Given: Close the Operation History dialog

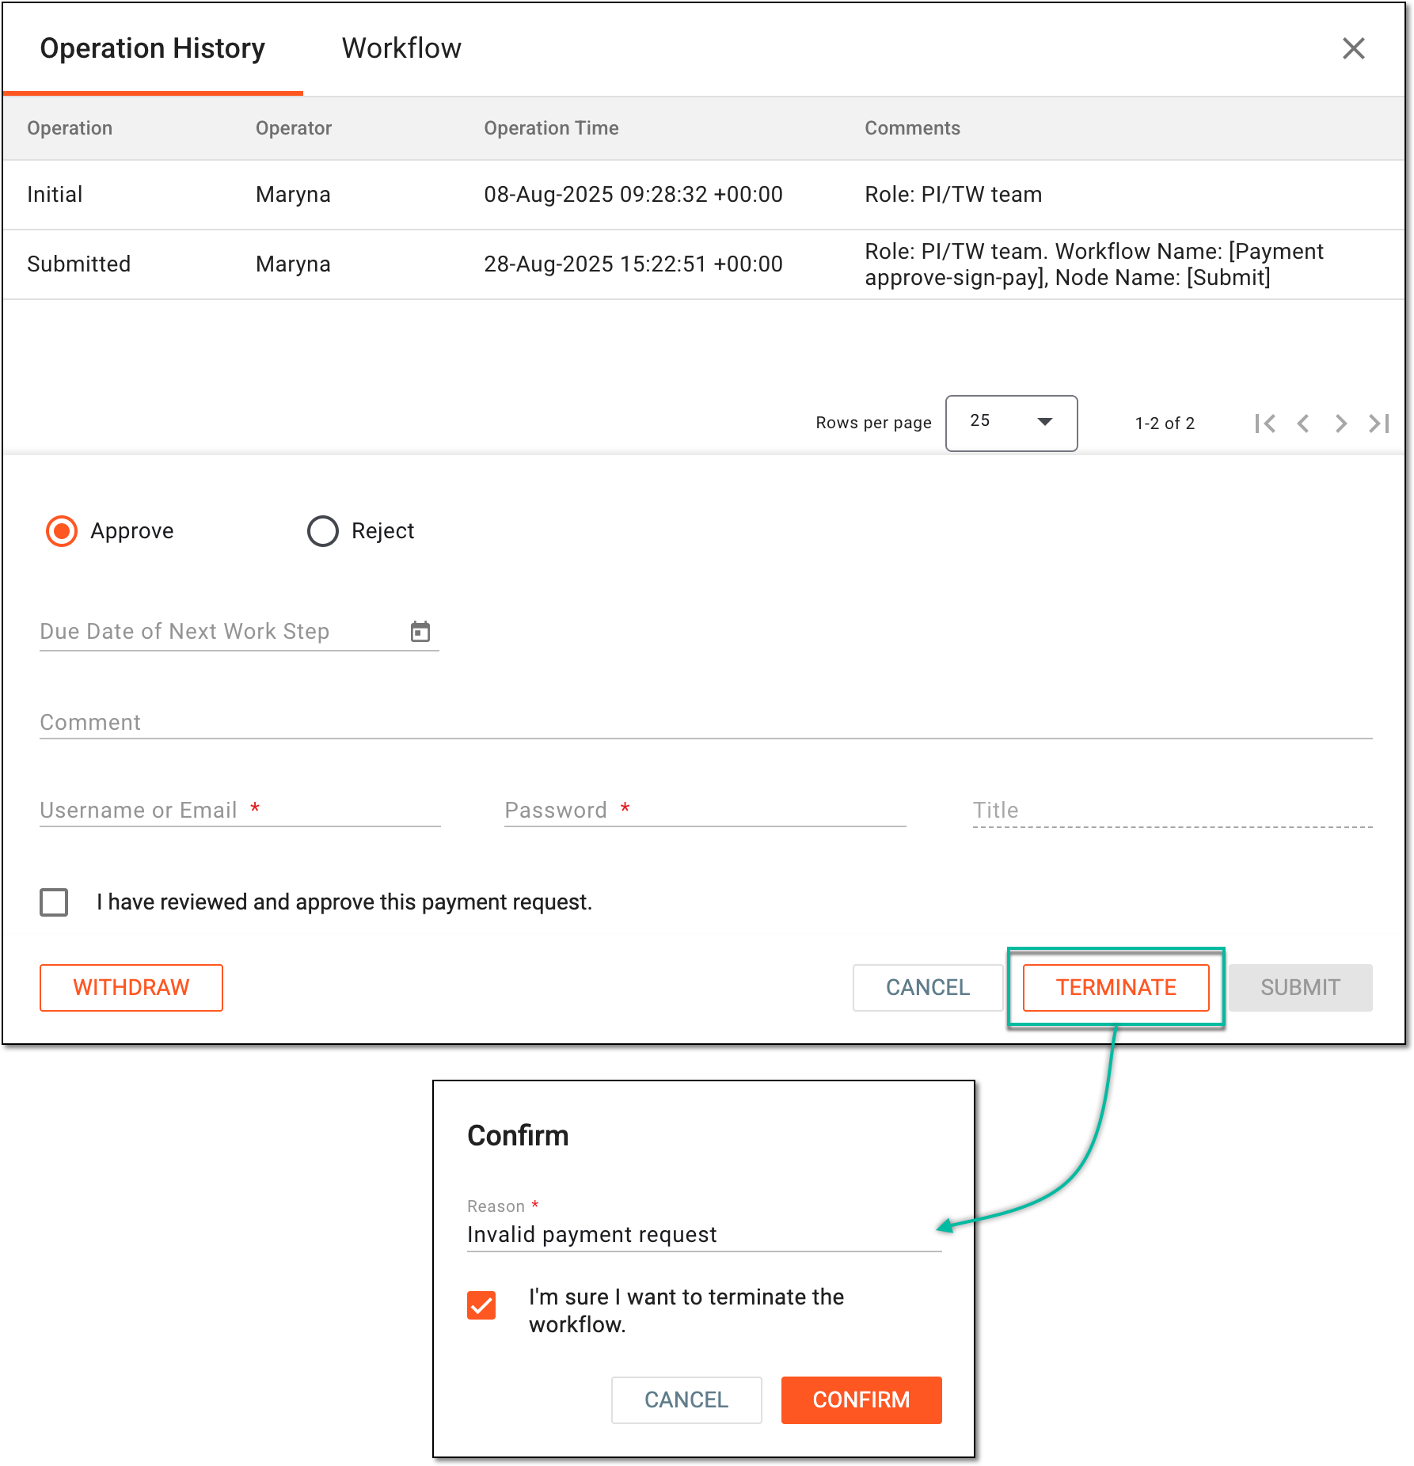Looking at the screenshot, I should pos(1353,48).
